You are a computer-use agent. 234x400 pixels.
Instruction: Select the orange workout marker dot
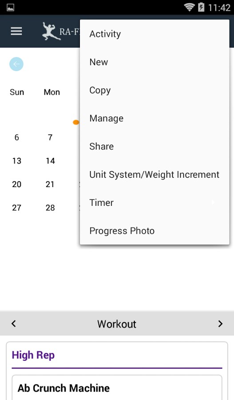click(x=76, y=122)
